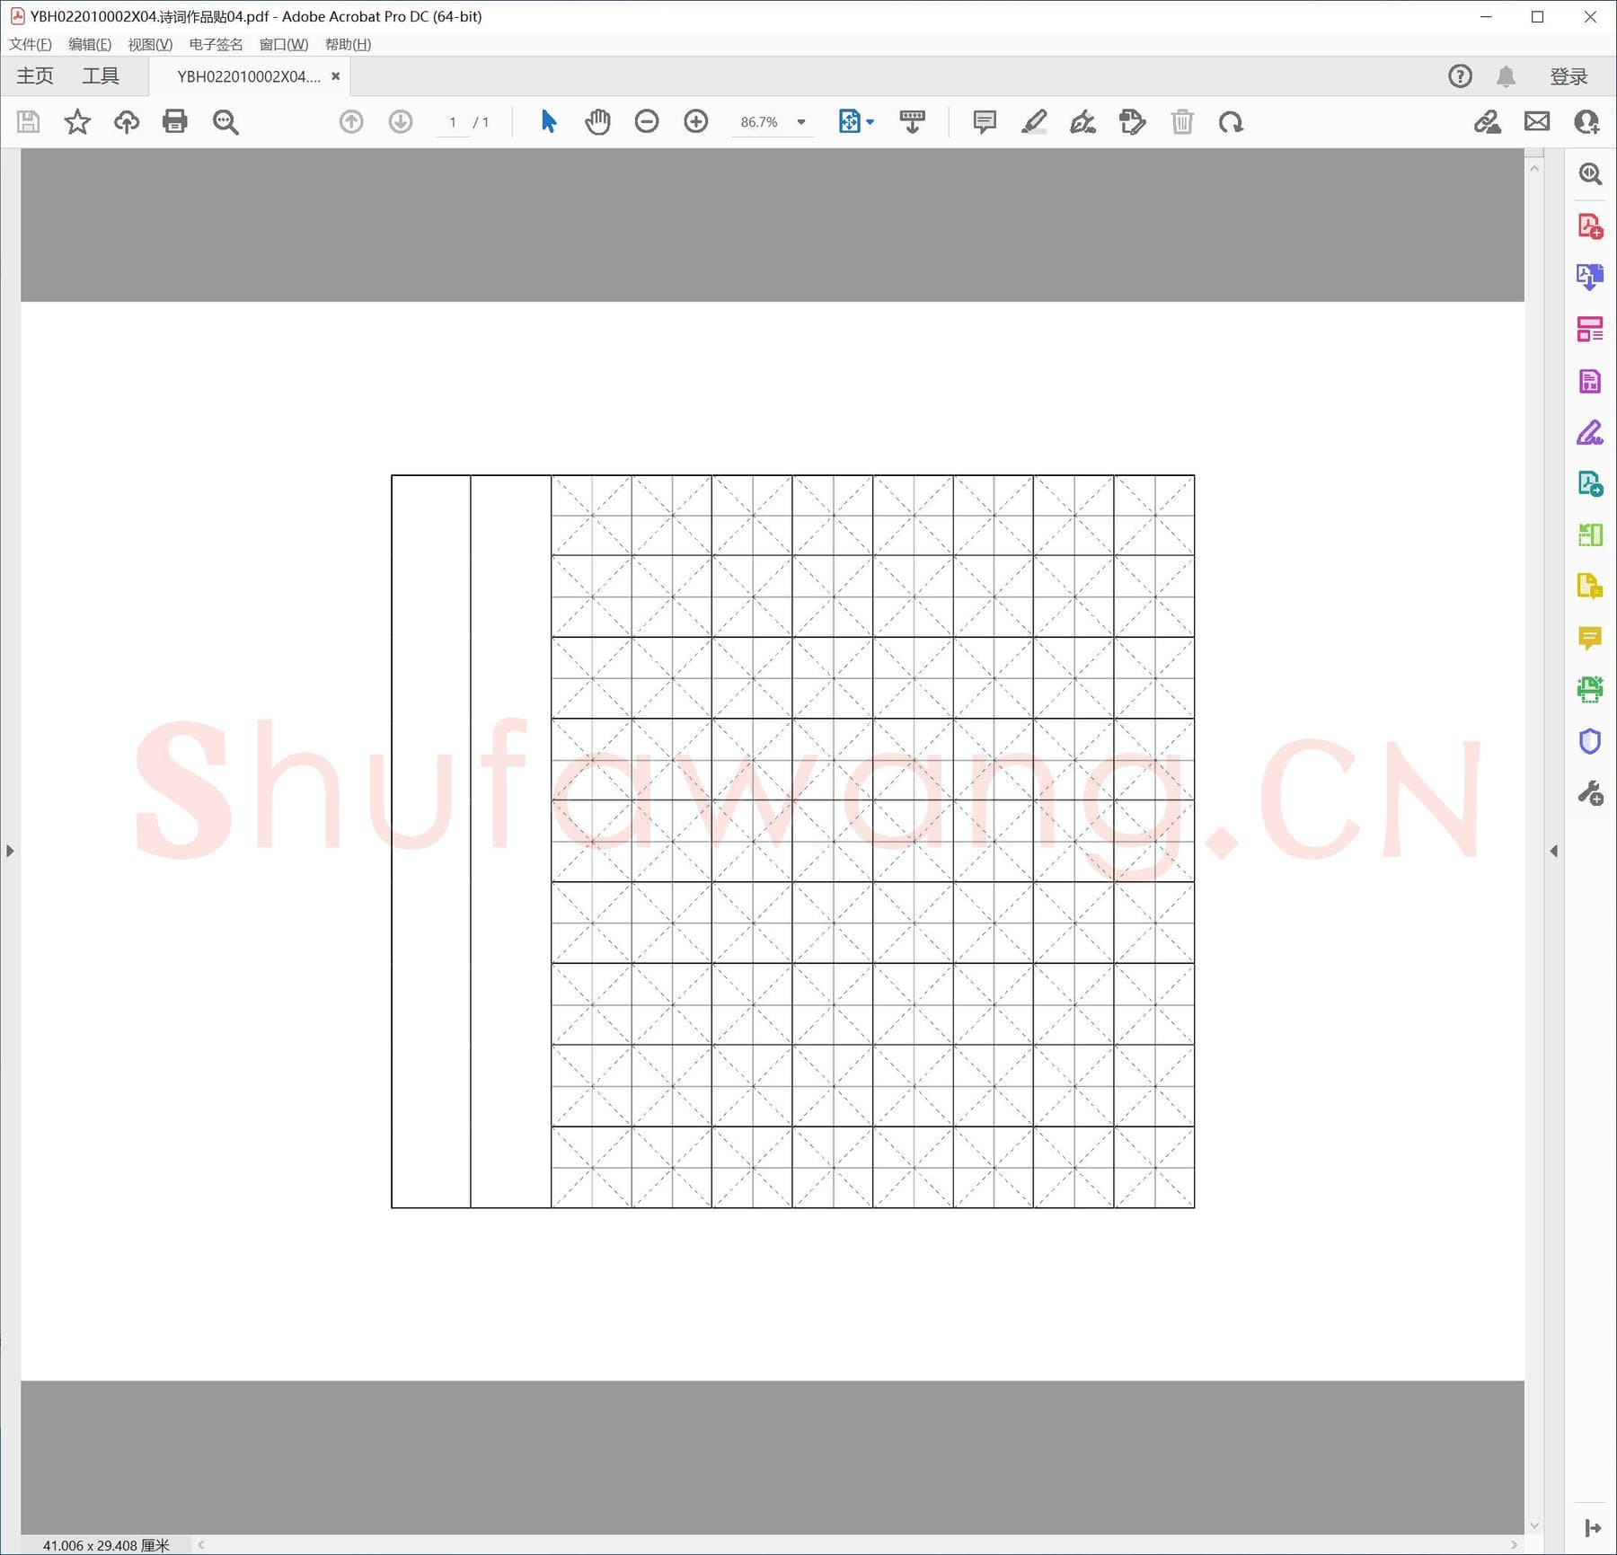Open the 电子签名 menu
Image resolution: width=1617 pixels, height=1555 pixels.
(216, 44)
